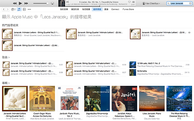Screen dimensions: 194x121
Task: Select the Music note media icon
Action: click(19, 9)
